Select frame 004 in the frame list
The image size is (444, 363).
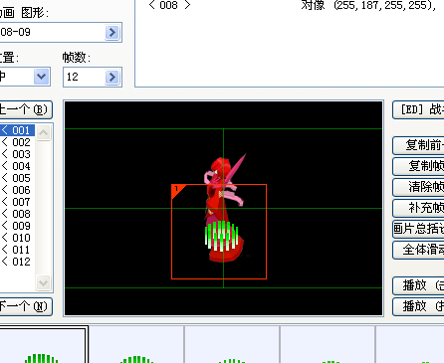point(17,166)
